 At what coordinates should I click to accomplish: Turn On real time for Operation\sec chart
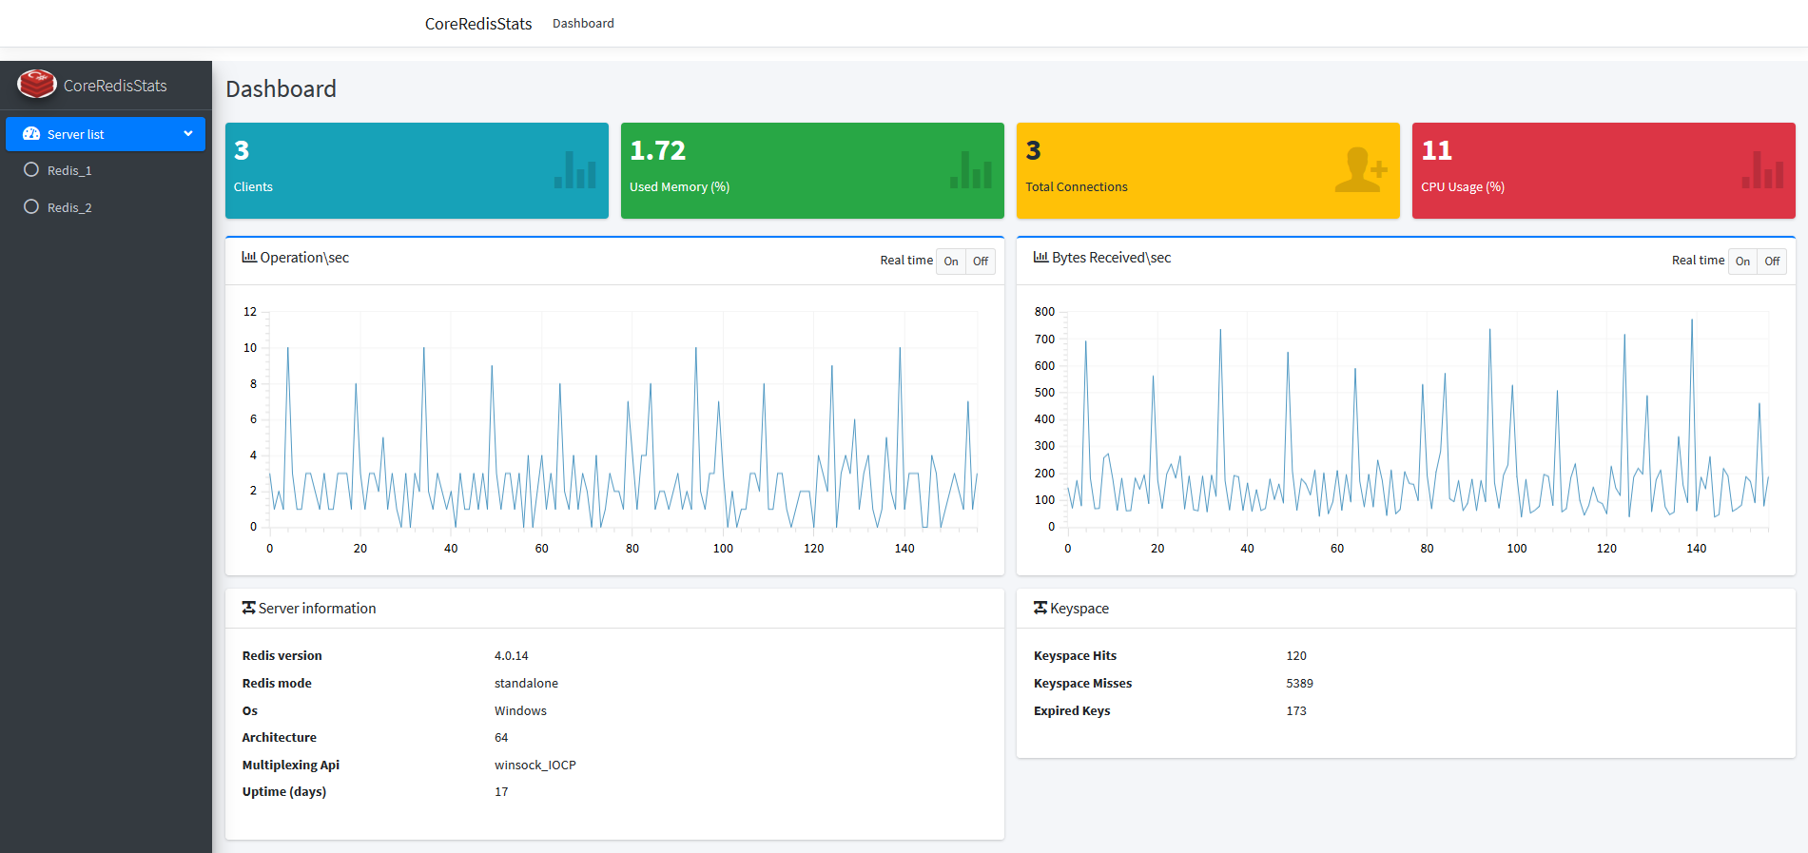pos(951,262)
